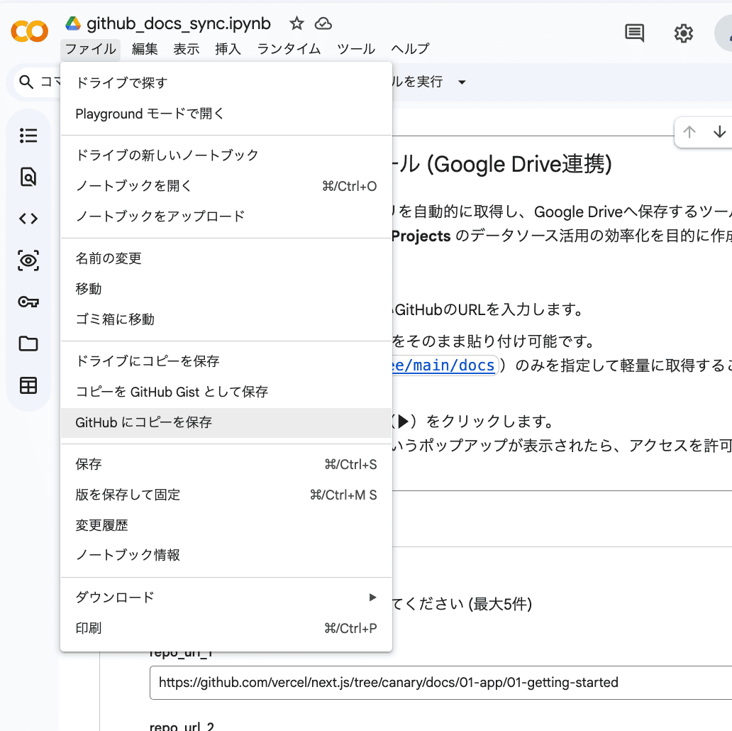The image size is (732, 731).
Task: Open the Files panel via the folder icon
Action: click(x=28, y=343)
